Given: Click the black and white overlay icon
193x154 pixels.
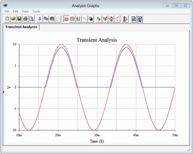Looking at the screenshot, I should tap(91, 19).
